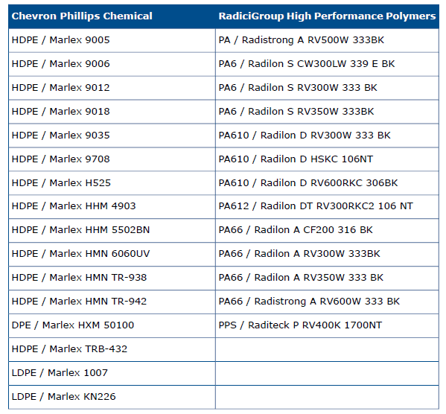Click HDPE / Marlex HHM 5502BN cell
The image size is (446, 414).
point(112,230)
